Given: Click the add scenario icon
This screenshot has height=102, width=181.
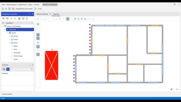Looking at the screenshot, I should coord(20,18).
